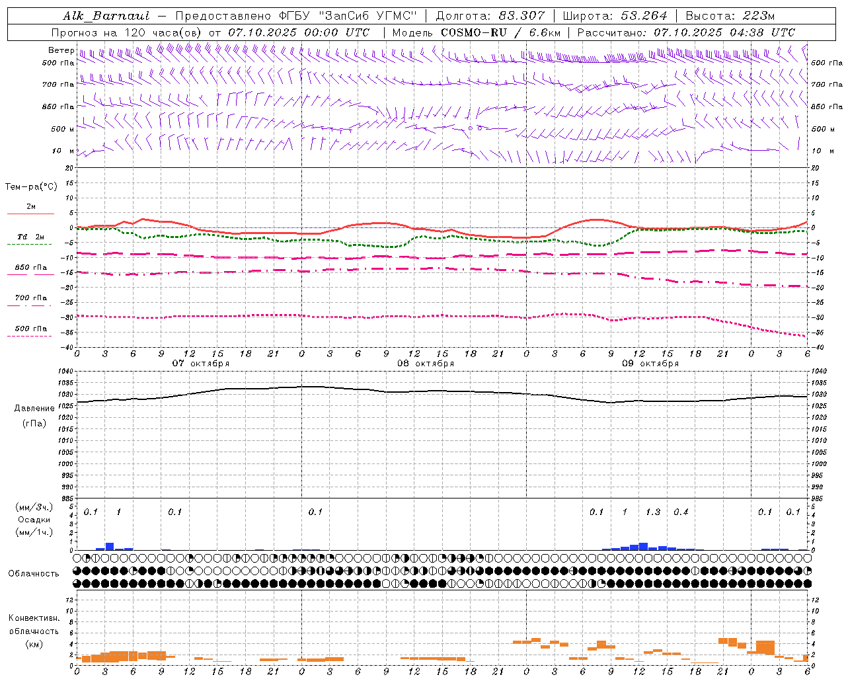
Task: Click the Конвективн. convective cloud label
Action: [x=34, y=618]
